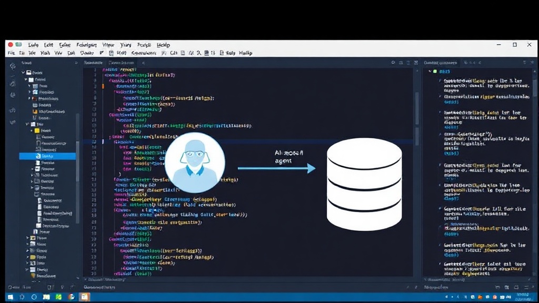Click the orange breakpoint marker in editor gutter
The height and width of the screenshot is (303, 539).
[103, 86]
